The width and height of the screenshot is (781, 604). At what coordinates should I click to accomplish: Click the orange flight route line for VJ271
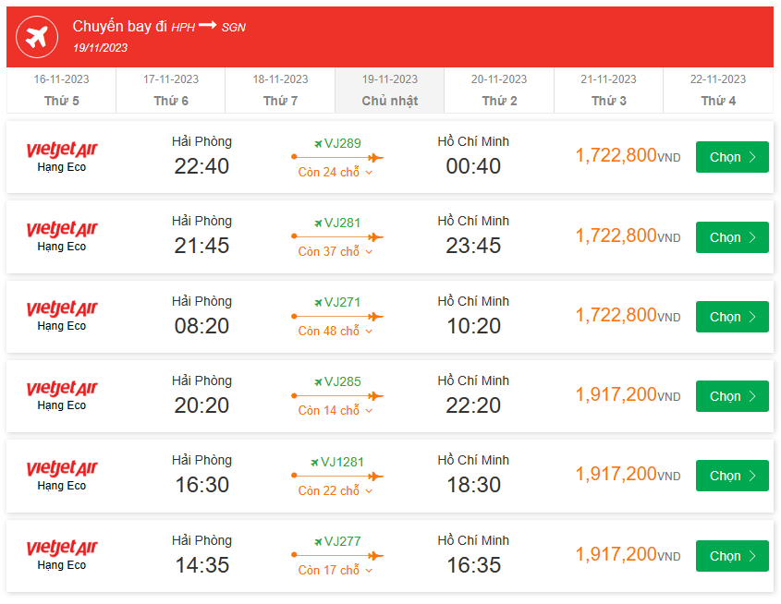336,317
